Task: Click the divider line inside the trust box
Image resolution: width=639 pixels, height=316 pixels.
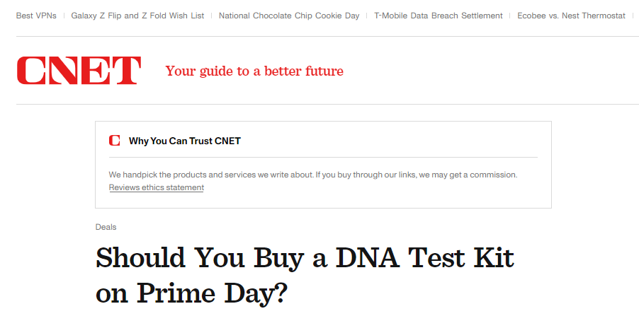Action: coord(323,157)
